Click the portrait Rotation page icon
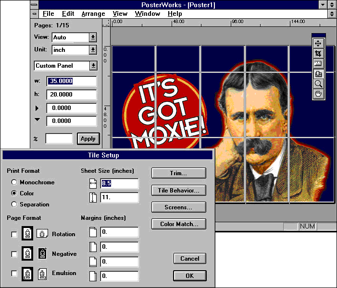This screenshot has height=288, width=337. 27,233
